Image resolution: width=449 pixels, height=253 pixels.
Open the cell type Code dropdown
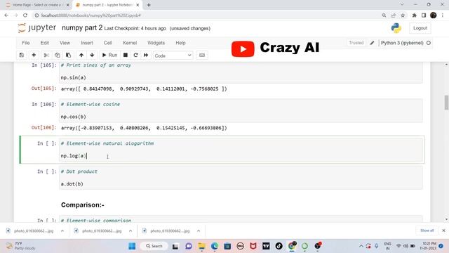coord(173,56)
